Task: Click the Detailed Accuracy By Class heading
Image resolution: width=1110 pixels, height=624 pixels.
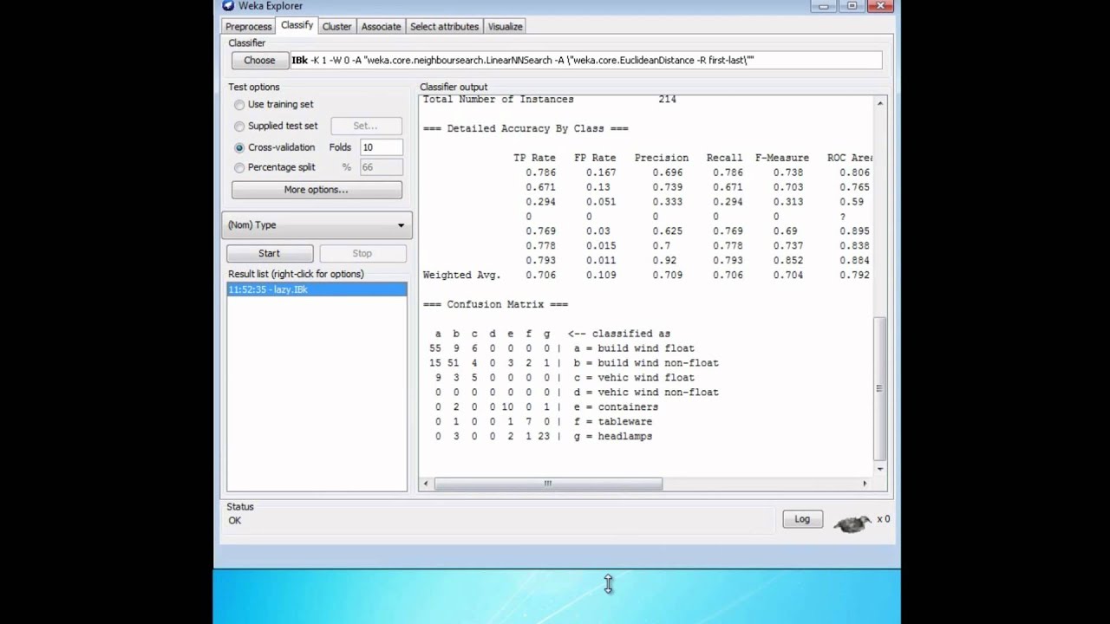Action: pyautogui.click(x=526, y=129)
